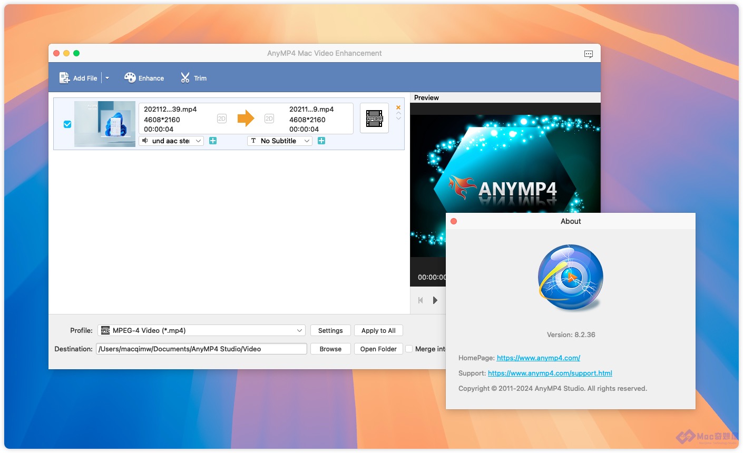
Task: Click the output 2D mode icon
Action: 269,119
